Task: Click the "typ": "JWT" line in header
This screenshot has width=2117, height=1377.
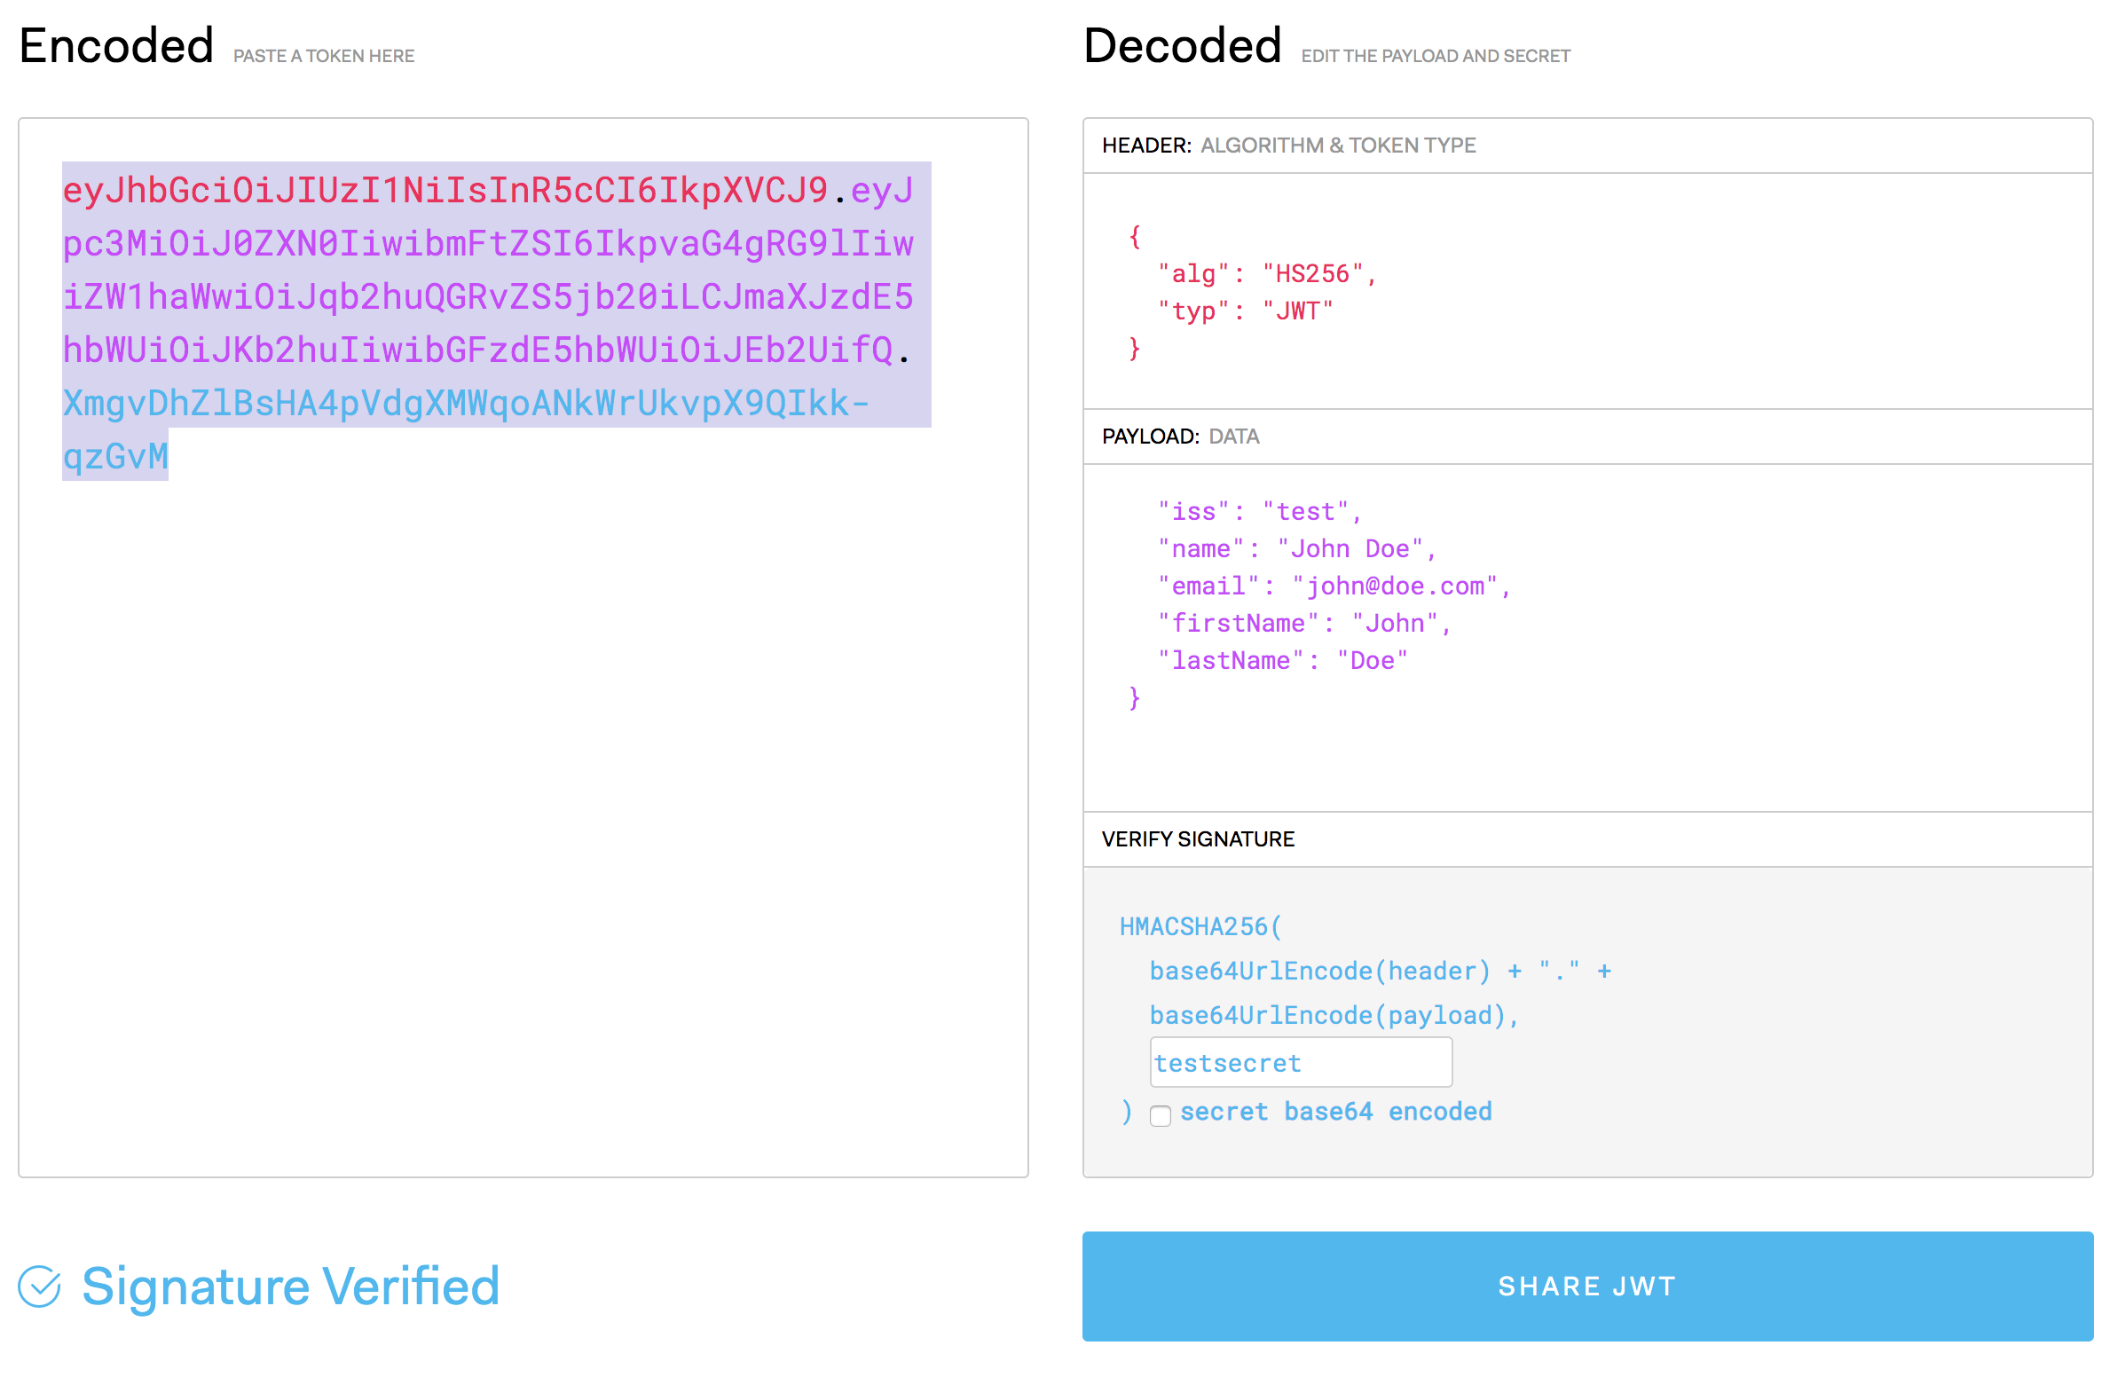Action: tap(1245, 311)
